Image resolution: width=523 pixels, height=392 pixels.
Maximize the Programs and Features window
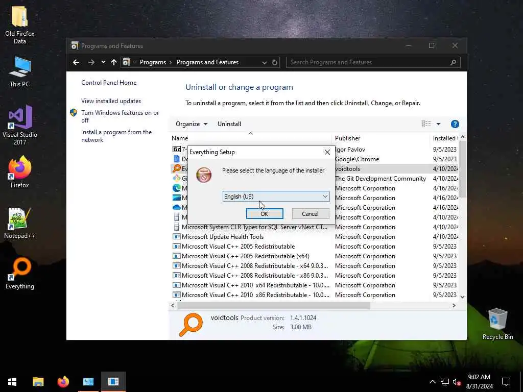(431, 45)
